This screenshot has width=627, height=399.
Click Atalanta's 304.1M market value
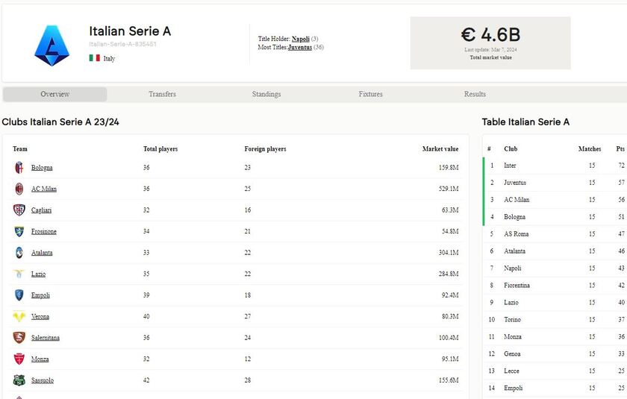pos(449,253)
